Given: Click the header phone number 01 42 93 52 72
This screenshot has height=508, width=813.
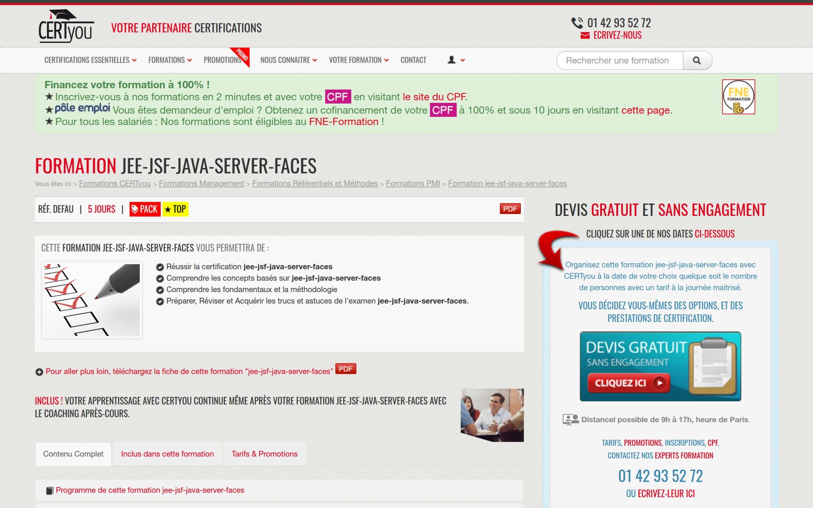Looking at the screenshot, I should [x=619, y=23].
